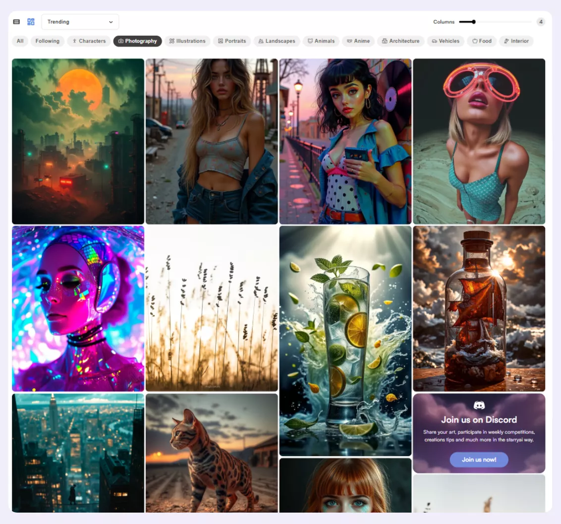561x524 pixels.
Task: Show the Architecture category
Action: [x=401, y=41]
